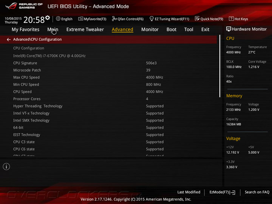The height and width of the screenshot is (204, 272).
Task: Click the date 10/08/2015
Action: (x=13, y=19)
